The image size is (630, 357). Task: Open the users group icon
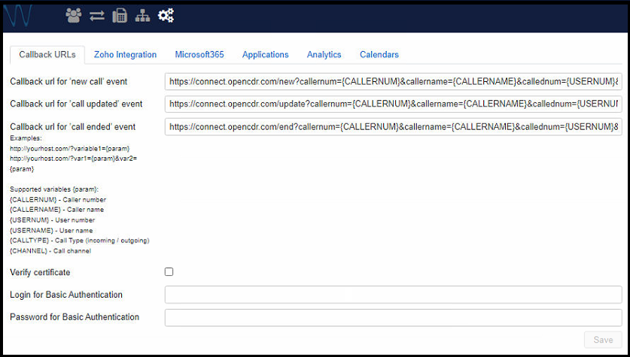(x=73, y=15)
